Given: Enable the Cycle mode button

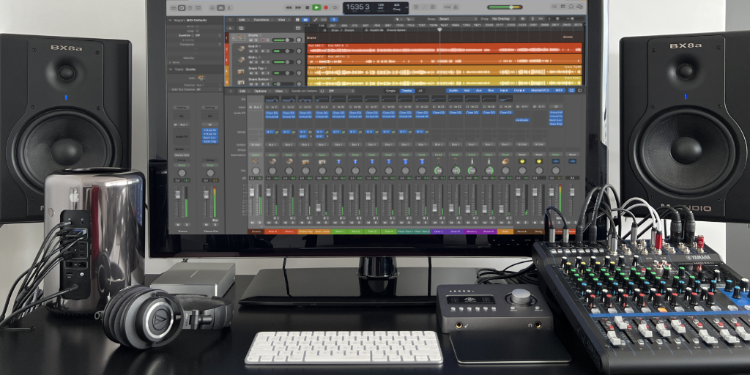Looking at the screenshot, I should (x=335, y=7).
